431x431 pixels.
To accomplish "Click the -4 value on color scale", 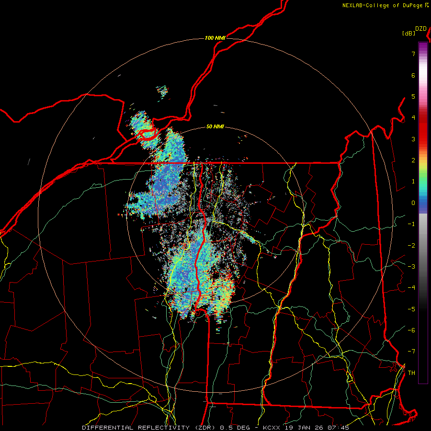I will 411,288.
